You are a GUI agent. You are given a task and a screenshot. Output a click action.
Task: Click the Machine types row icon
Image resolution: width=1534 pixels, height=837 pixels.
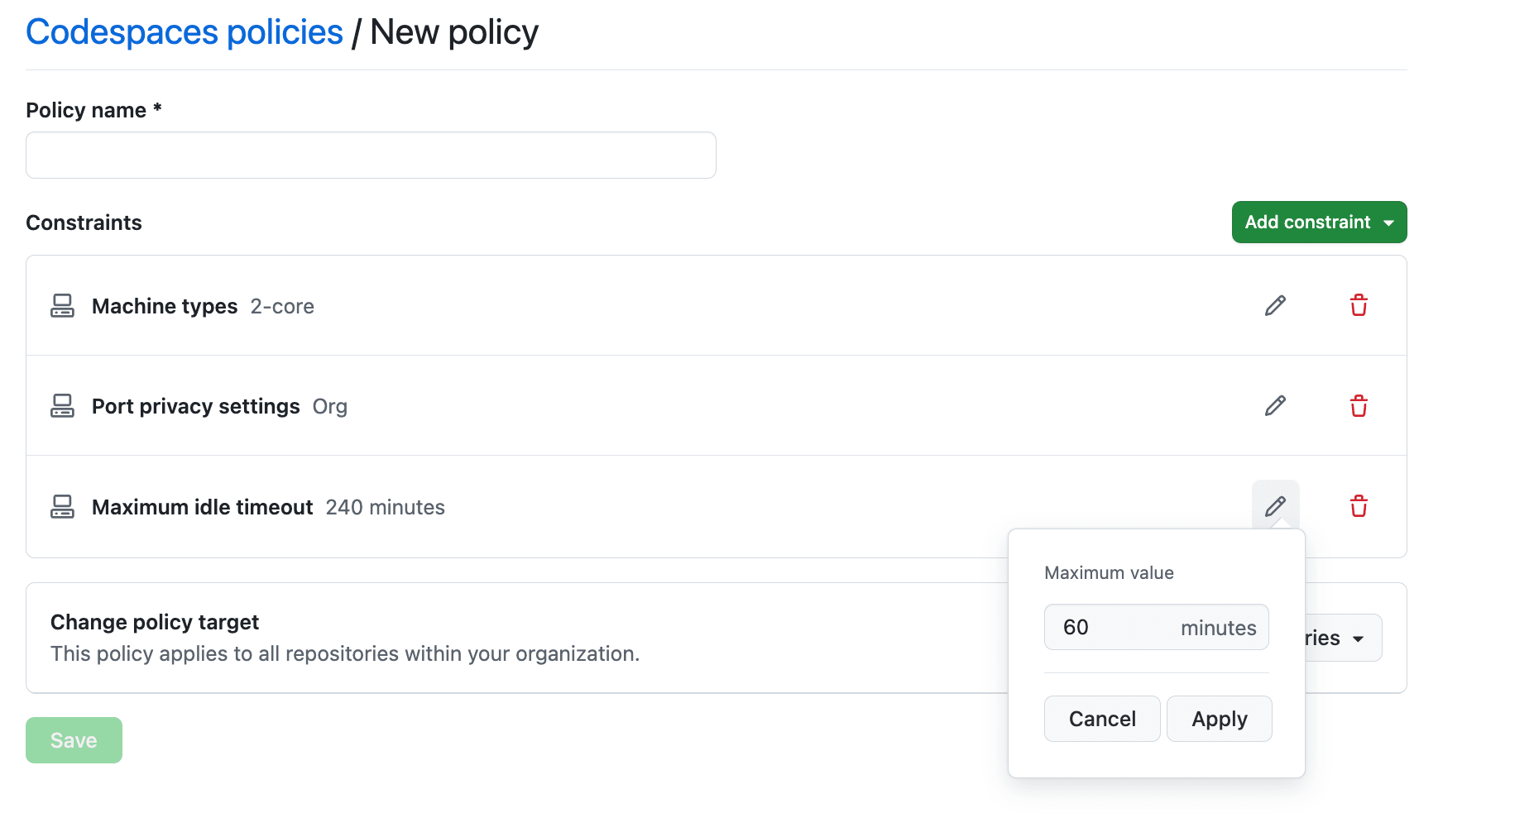(62, 306)
